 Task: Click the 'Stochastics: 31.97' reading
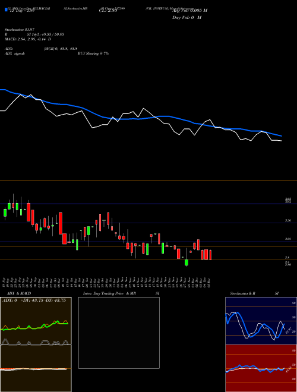18,30
